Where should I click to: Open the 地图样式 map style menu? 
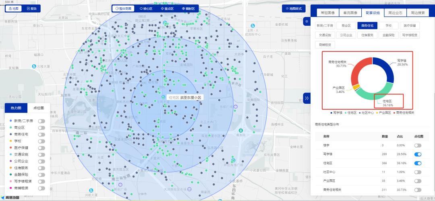[294, 8]
